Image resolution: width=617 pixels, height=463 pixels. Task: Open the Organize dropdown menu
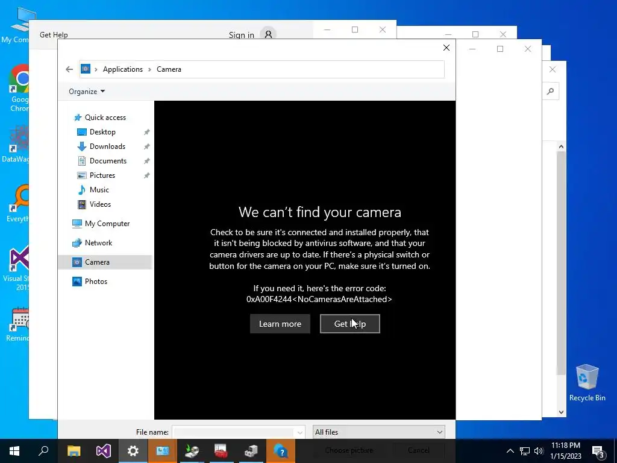click(x=87, y=92)
